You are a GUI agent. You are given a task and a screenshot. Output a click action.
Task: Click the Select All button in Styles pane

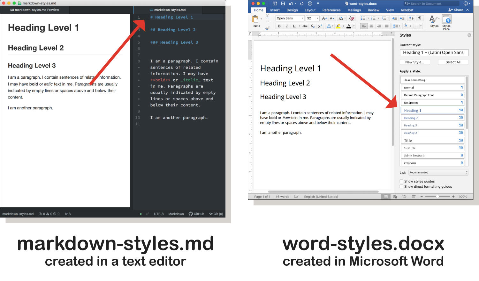pos(453,62)
